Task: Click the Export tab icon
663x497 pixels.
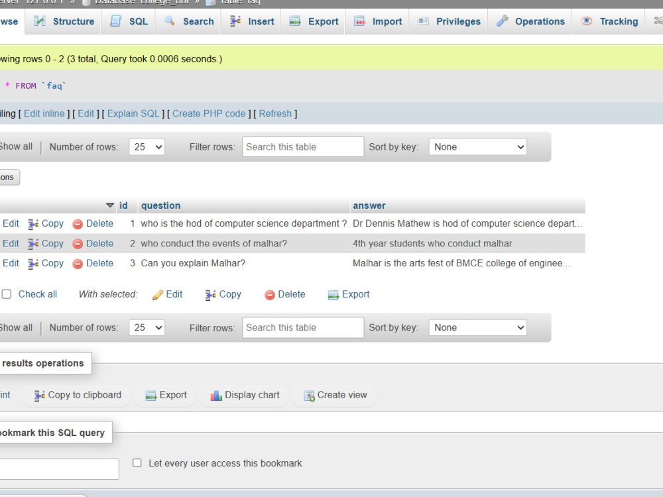Action: click(x=295, y=21)
